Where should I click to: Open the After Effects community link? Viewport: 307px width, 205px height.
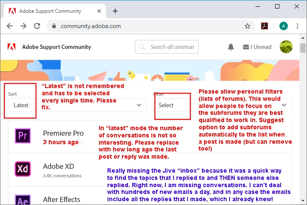coord(62,199)
